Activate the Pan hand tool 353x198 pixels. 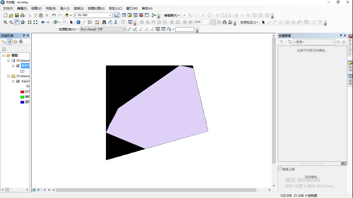click(x=17, y=22)
